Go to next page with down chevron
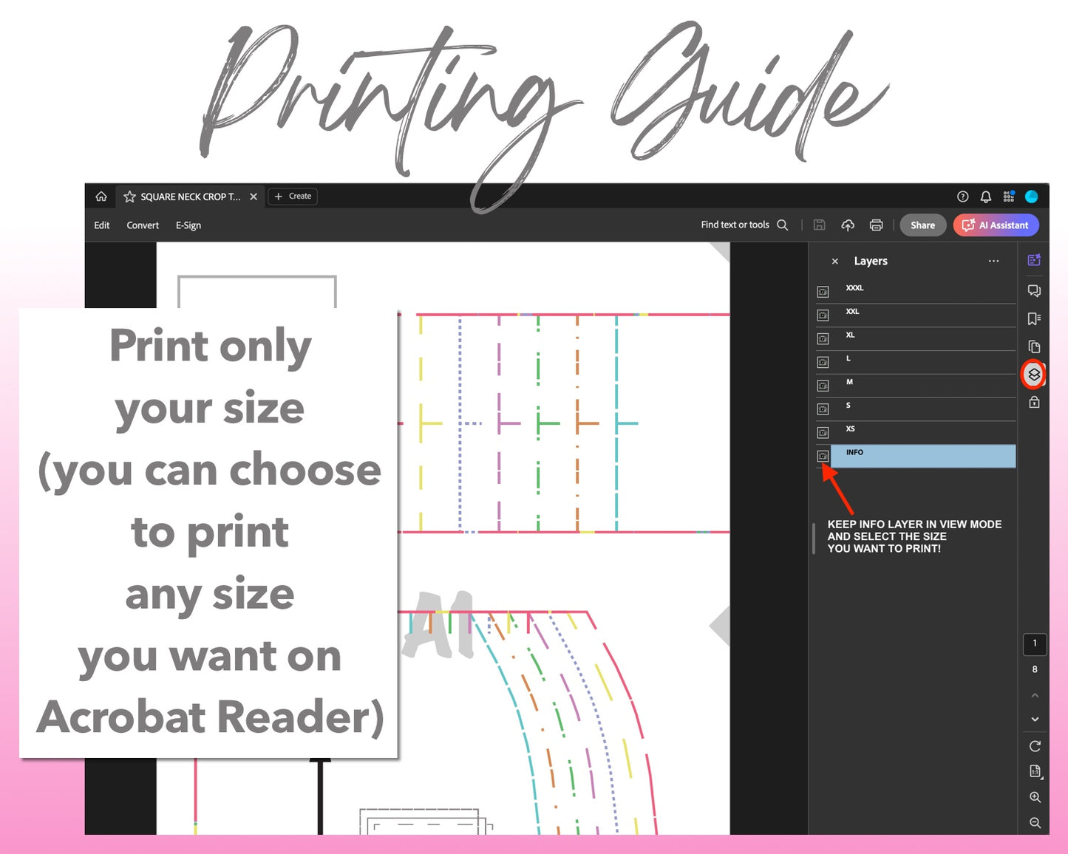This screenshot has width=1068, height=854. point(1035,719)
